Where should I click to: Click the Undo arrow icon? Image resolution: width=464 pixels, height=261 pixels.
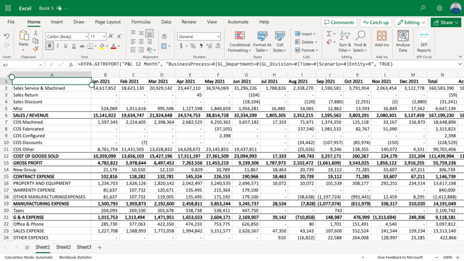7,36
